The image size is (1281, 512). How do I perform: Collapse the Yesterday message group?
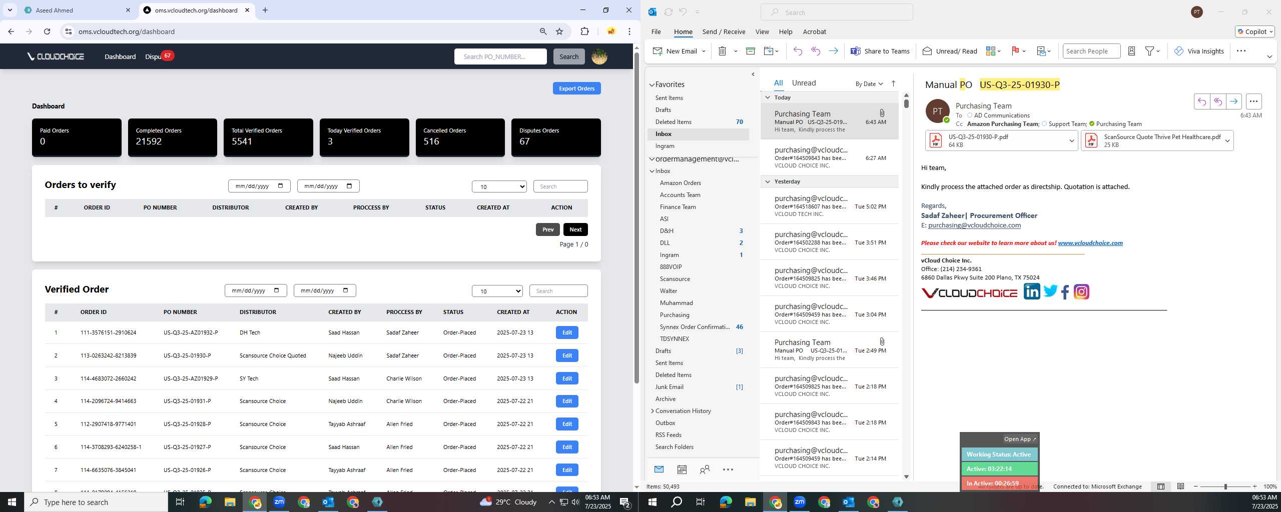tap(768, 181)
